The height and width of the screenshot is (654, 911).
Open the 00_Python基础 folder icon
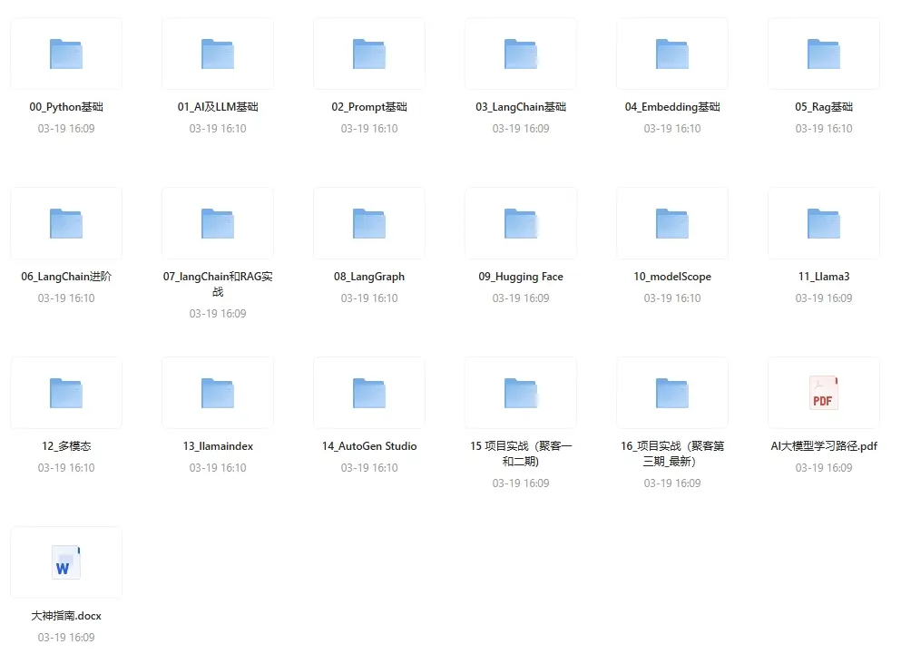pyautogui.click(x=66, y=54)
